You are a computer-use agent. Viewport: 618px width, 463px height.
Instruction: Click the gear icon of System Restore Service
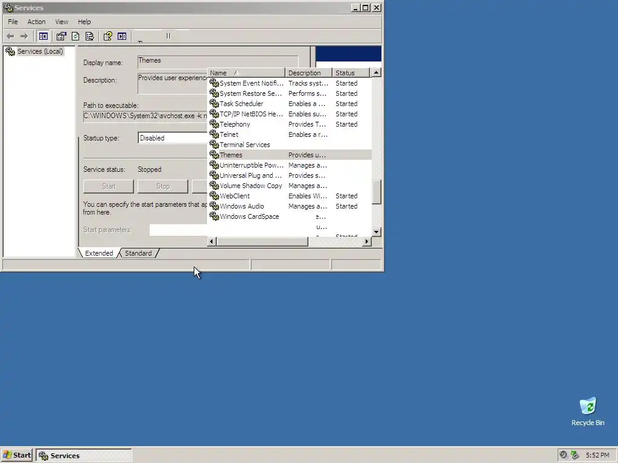tap(214, 93)
